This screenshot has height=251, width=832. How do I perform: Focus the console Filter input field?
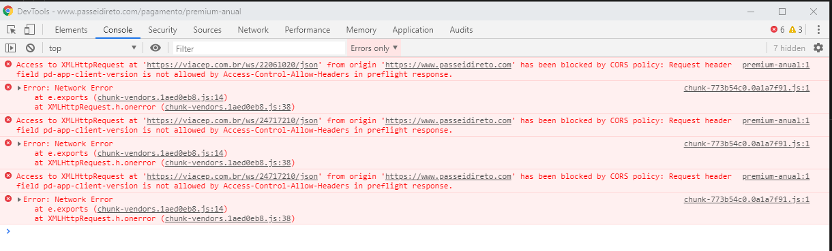(258, 48)
